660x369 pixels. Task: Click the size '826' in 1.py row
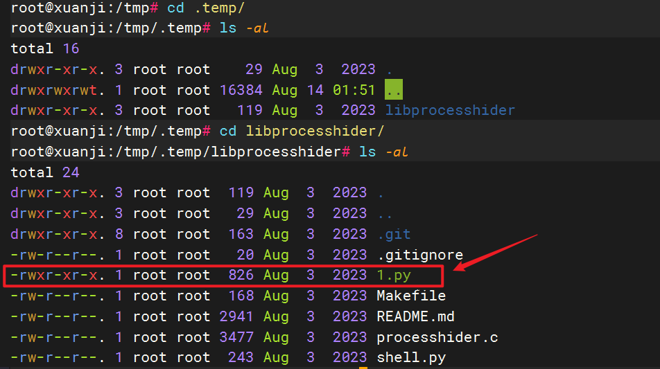241,276
